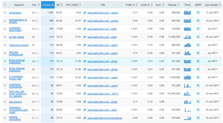View SERP snapshot for hire seo professional
This screenshot has height=123, width=223.
[x=198, y=53]
